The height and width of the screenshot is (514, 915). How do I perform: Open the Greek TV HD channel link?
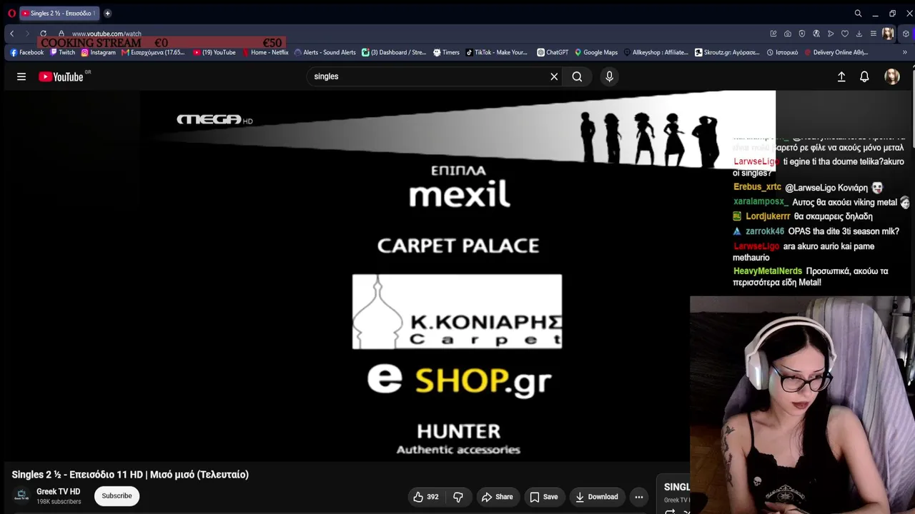pos(59,492)
